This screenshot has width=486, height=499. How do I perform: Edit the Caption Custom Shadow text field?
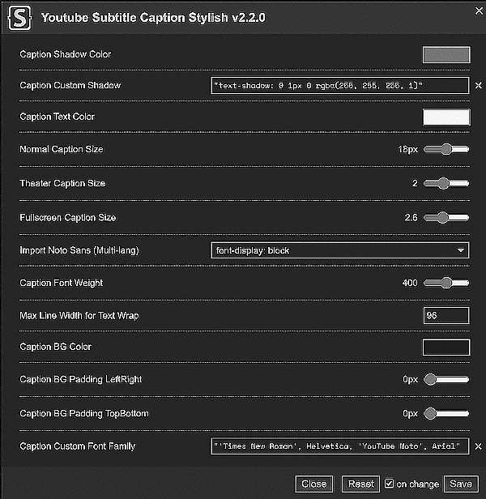coord(340,85)
